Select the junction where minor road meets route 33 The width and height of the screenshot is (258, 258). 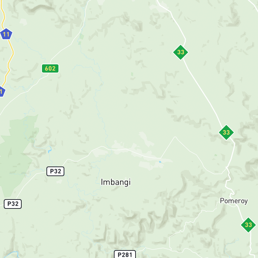pyautogui.click(x=226, y=168)
